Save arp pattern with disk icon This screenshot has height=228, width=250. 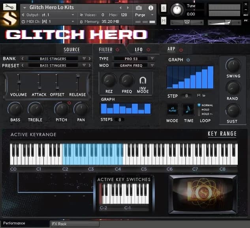point(199,95)
